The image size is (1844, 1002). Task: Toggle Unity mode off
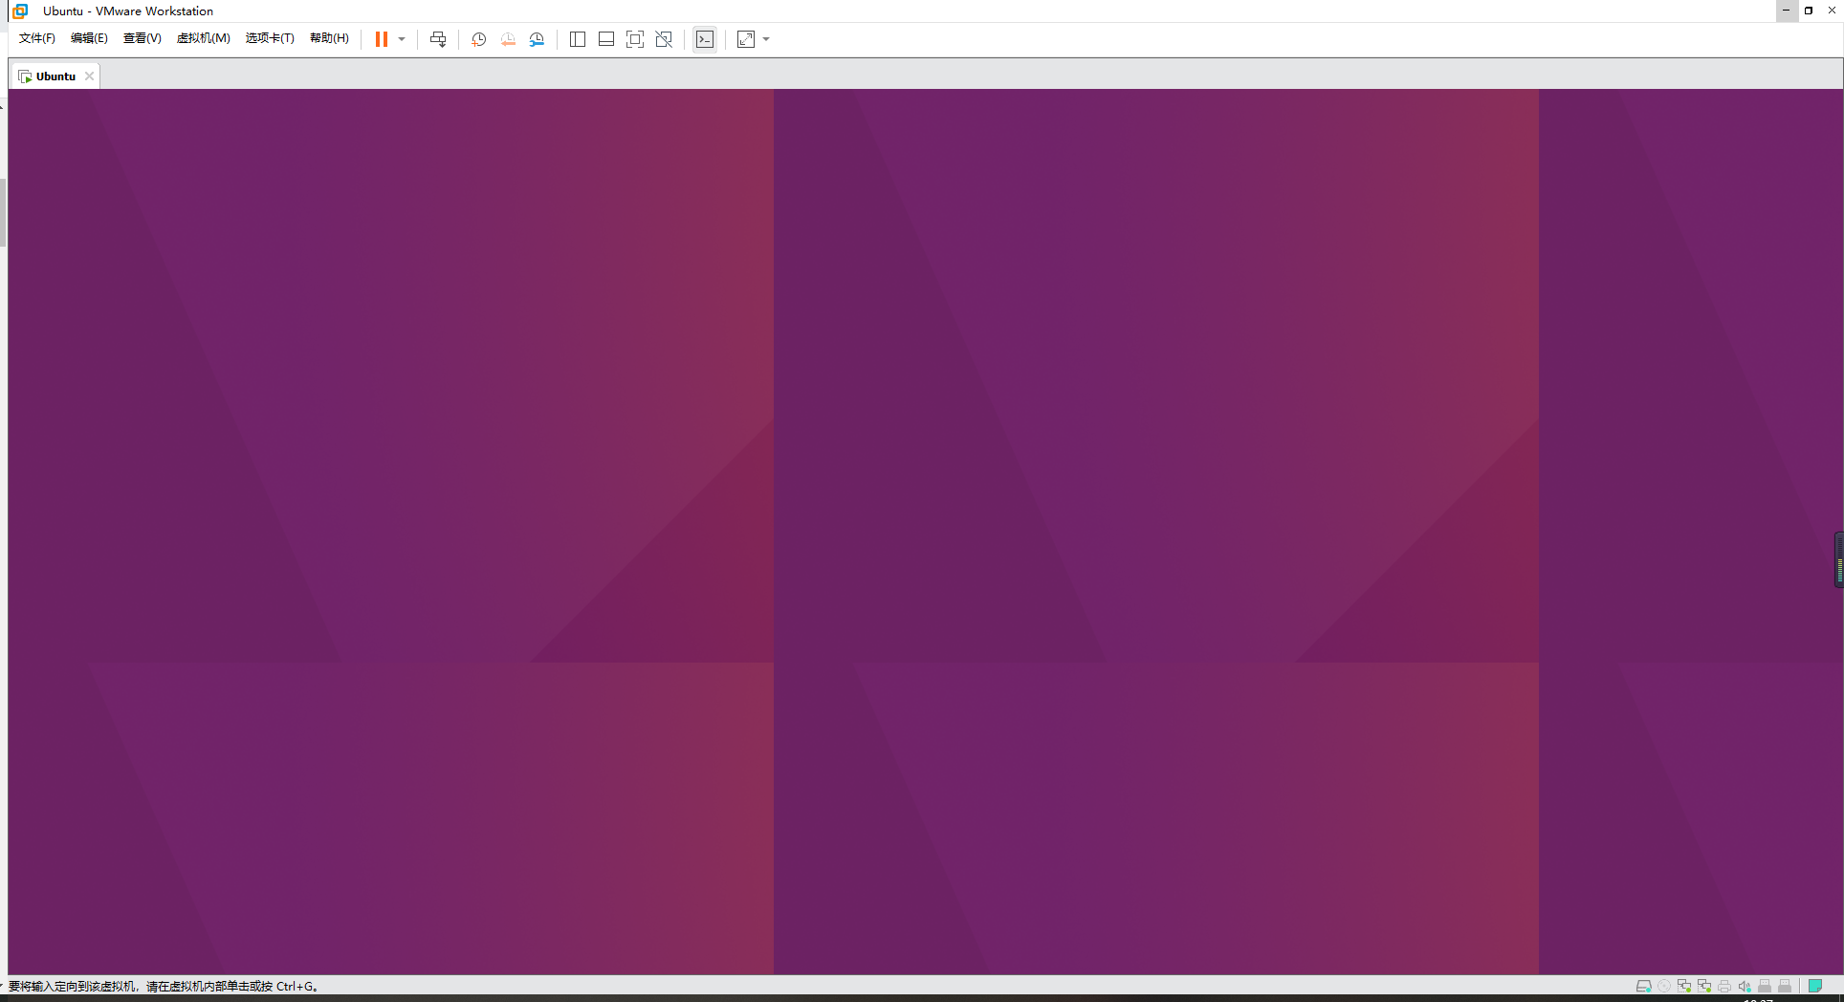point(664,39)
